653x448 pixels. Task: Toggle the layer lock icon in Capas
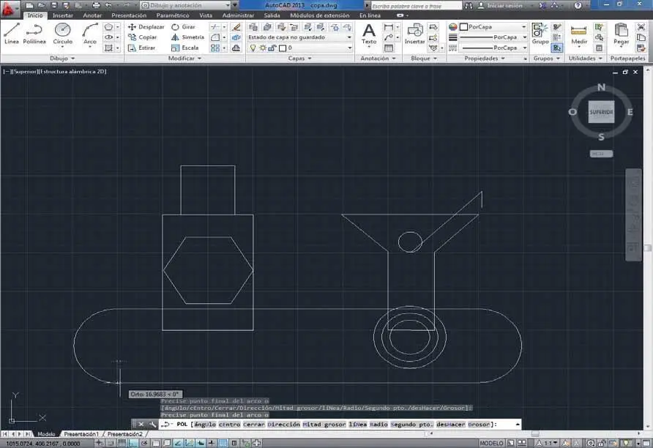[x=272, y=48]
